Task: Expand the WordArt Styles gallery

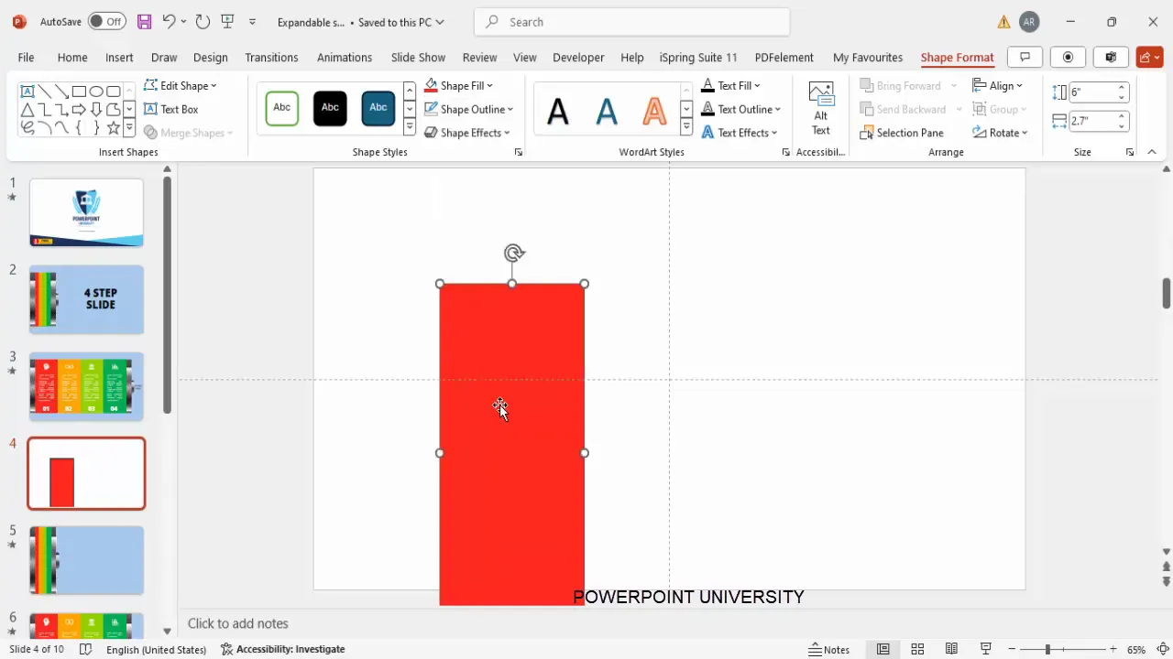Action: pyautogui.click(x=686, y=128)
